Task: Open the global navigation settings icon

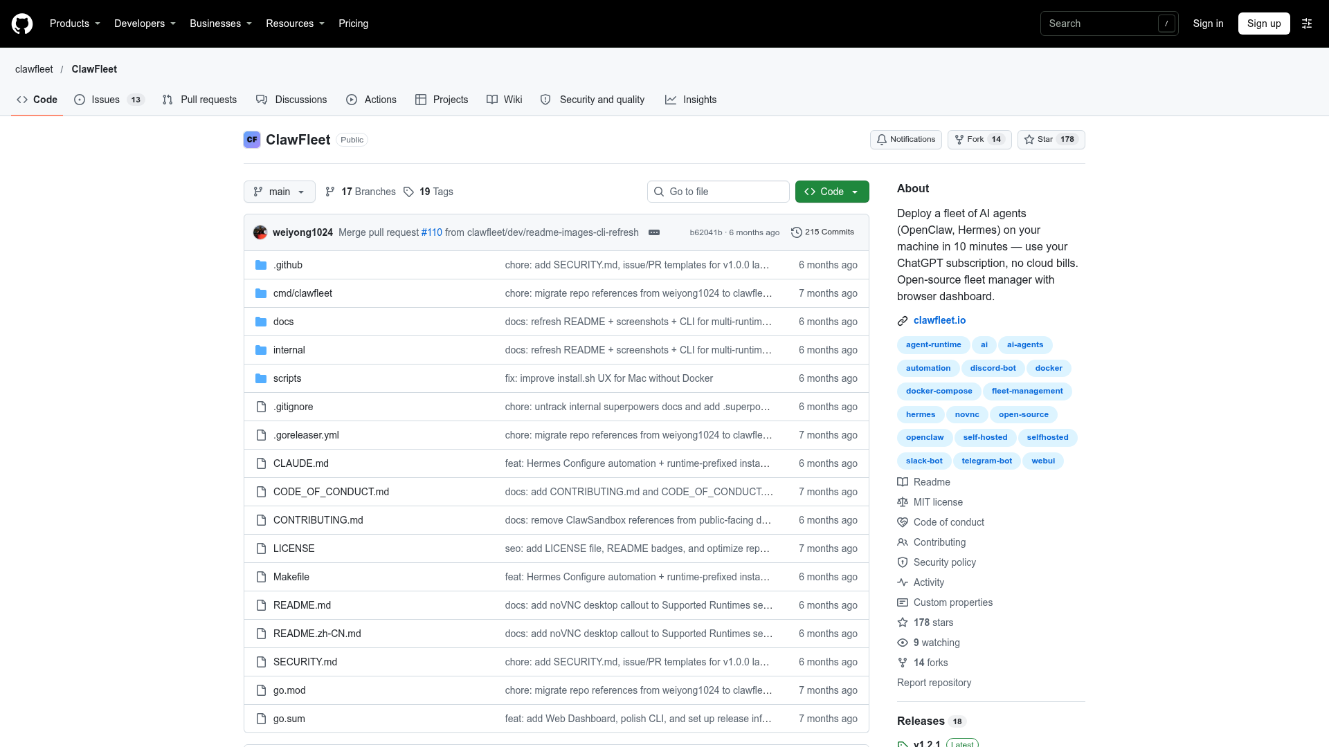Action: (x=1307, y=24)
